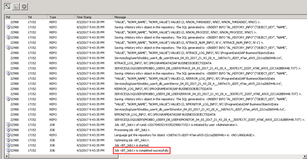Screen dimensions: 307x159
Task: Select uppercase path message 'TRACE_04_03_2017_21_43_28'
Action: coord(208,68)
